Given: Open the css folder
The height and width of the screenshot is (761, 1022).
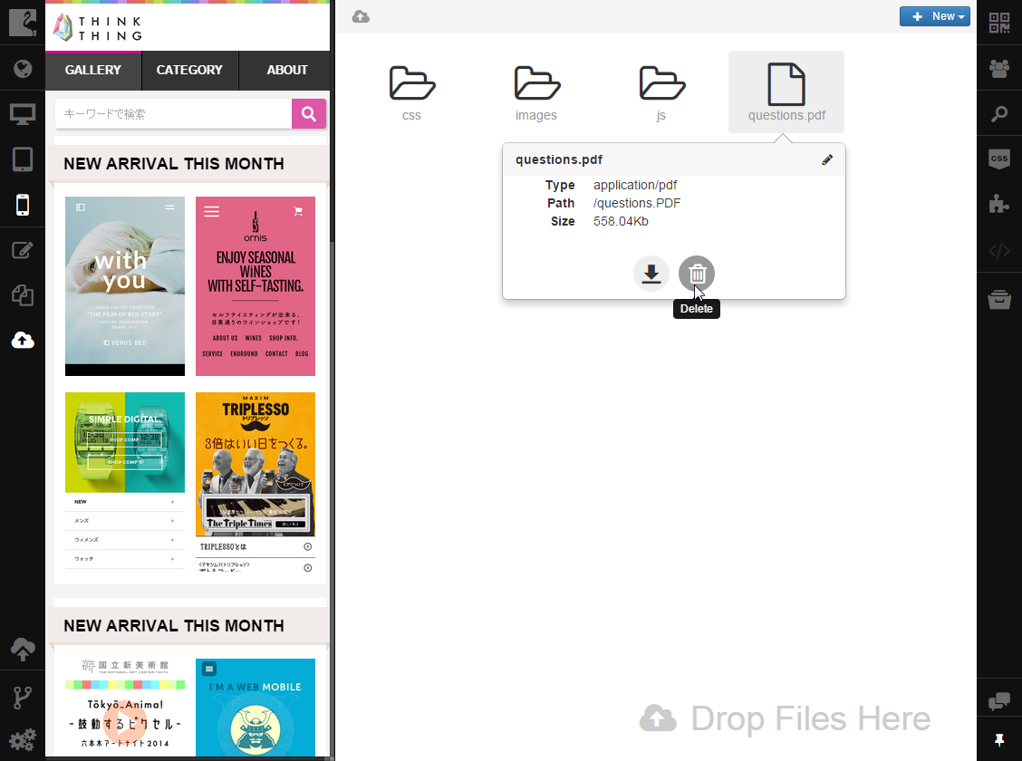Looking at the screenshot, I should 412,92.
